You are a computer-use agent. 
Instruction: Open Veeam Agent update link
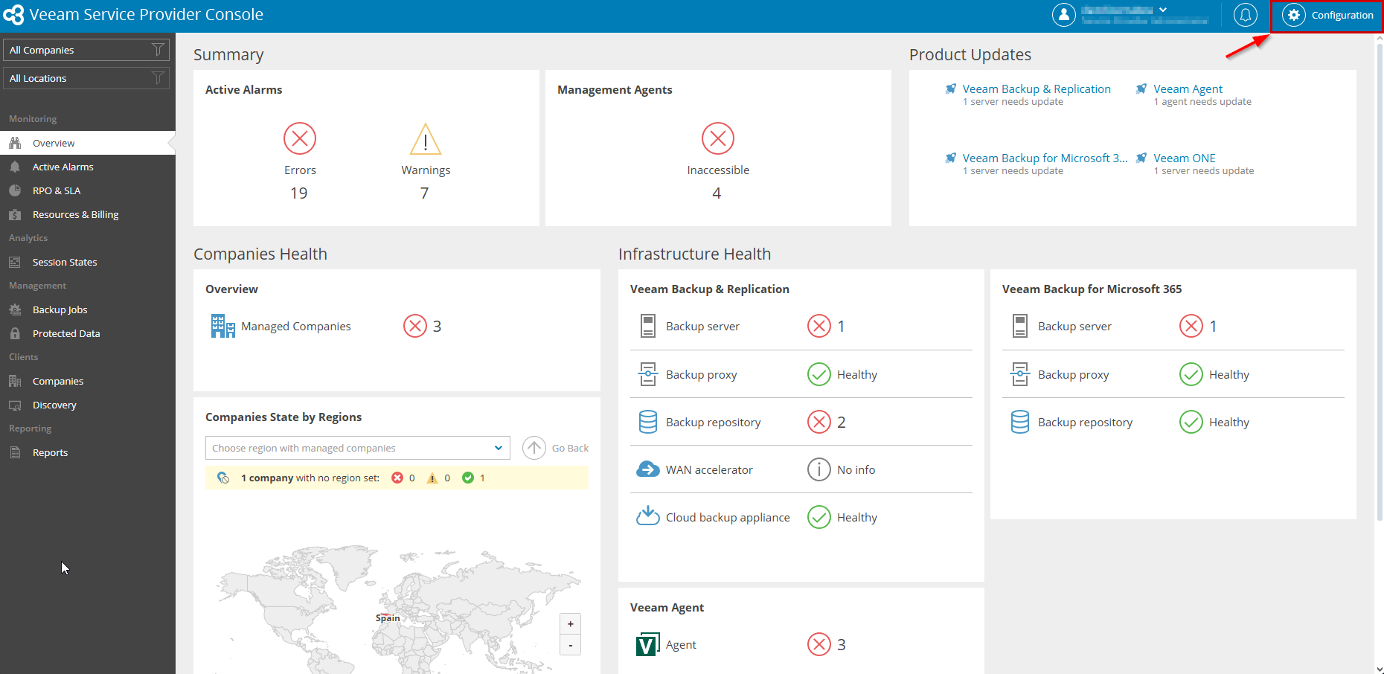[x=1188, y=89]
